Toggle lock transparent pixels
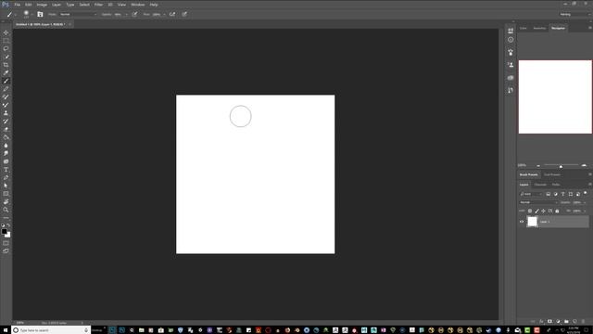Viewport: 593px width, 334px height. coord(530,211)
